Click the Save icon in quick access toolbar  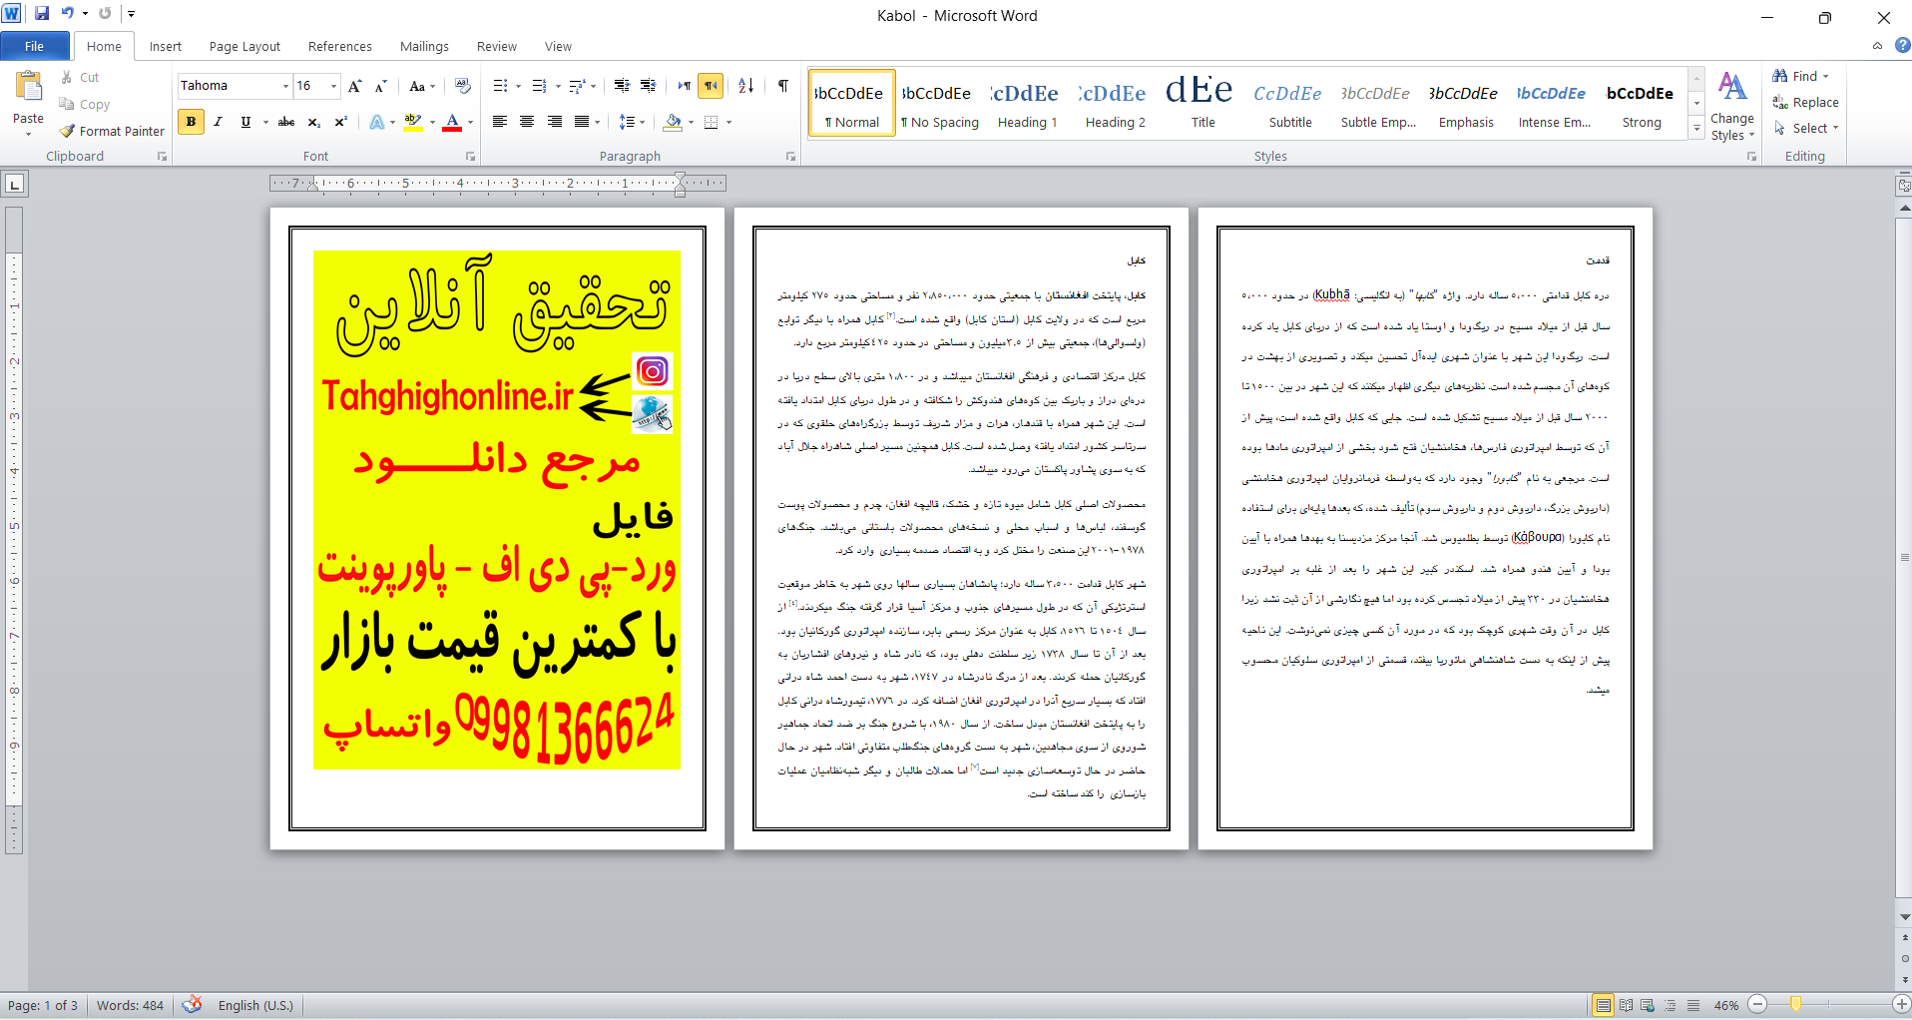(42, 14)
